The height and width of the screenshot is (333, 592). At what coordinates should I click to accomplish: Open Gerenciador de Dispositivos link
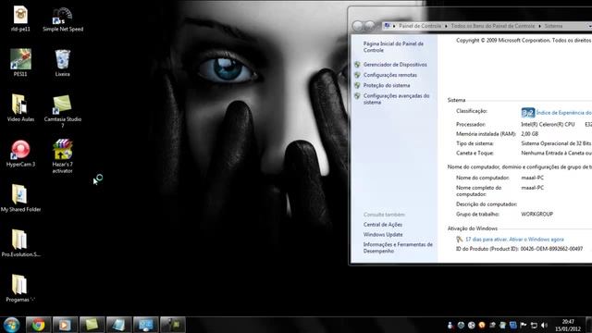click(x=395, y=65)
